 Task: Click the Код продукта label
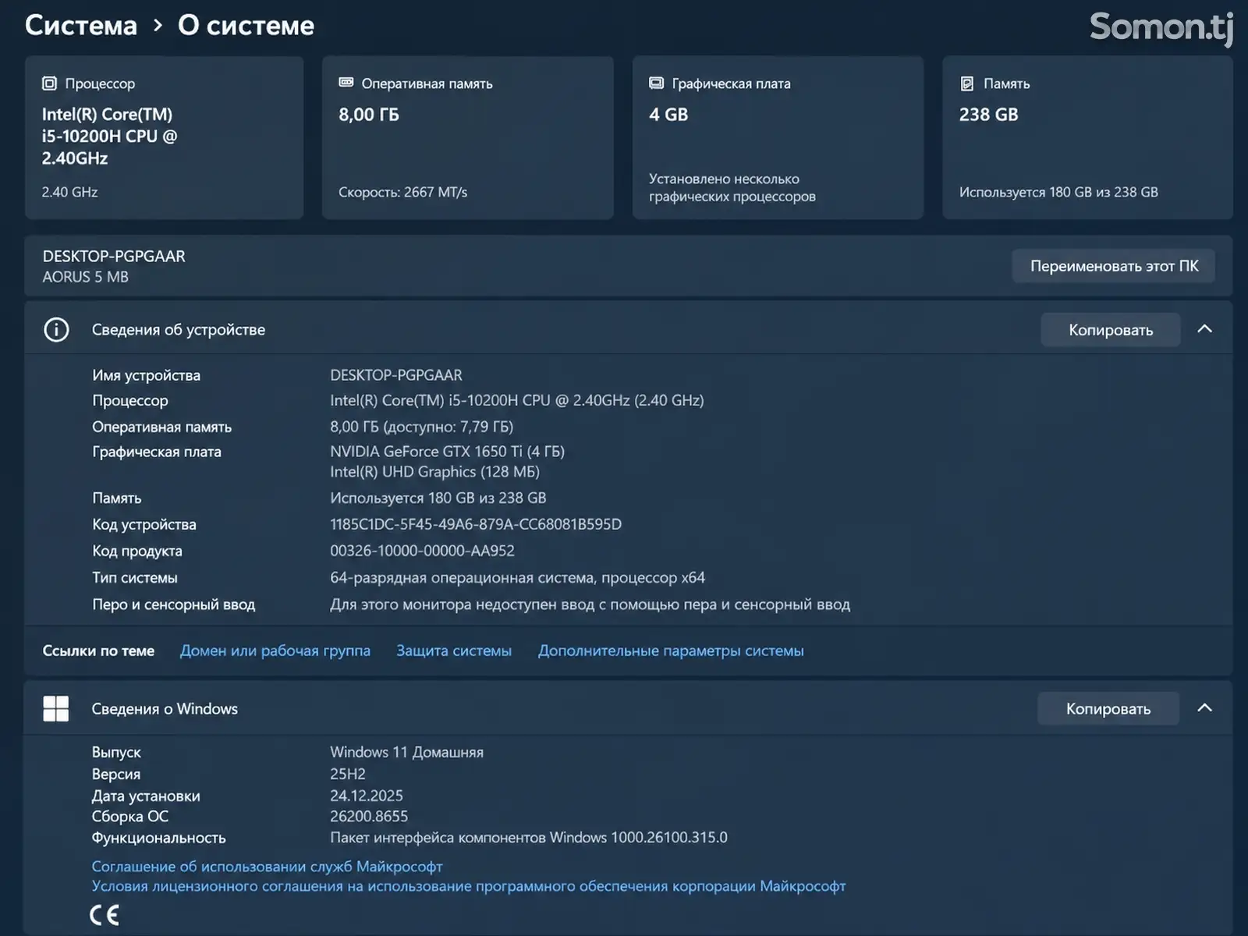click(x=137, y=551)
